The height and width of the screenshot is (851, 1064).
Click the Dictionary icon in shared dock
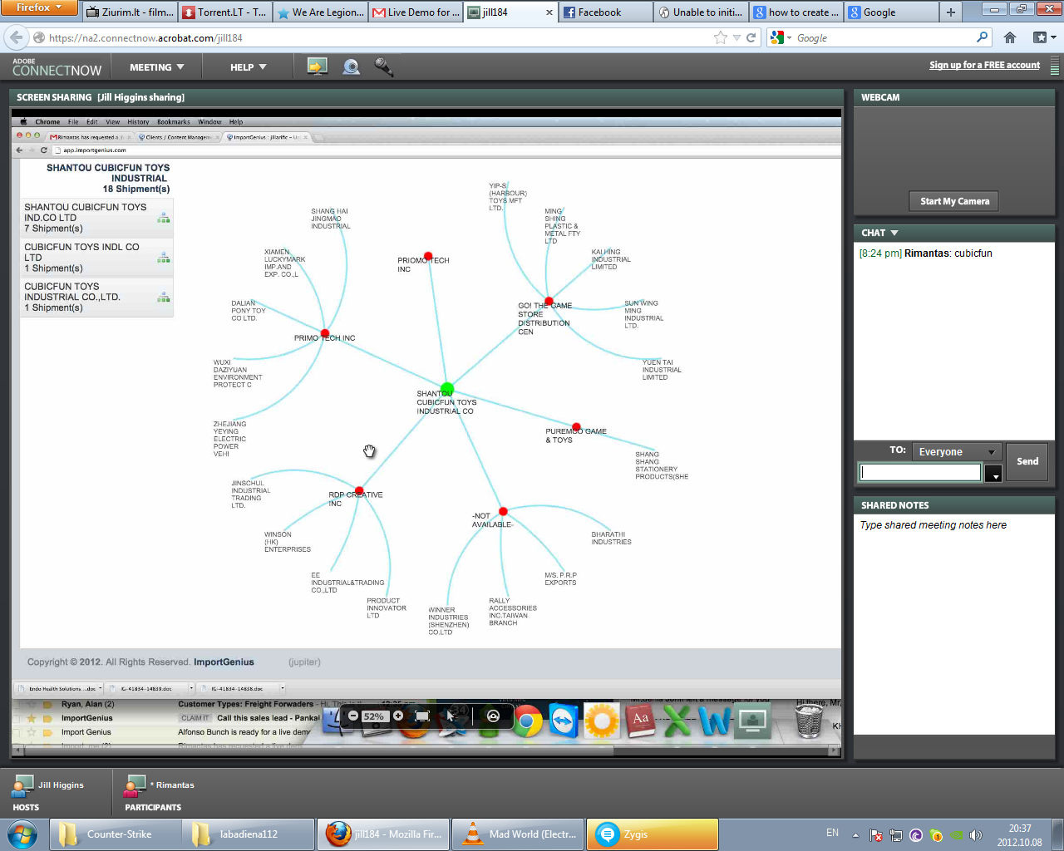coord(640,721)
